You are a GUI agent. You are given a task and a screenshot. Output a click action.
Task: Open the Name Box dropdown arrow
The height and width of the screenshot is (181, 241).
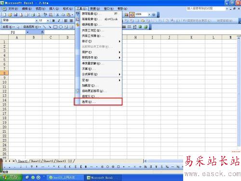coord(27,32)
